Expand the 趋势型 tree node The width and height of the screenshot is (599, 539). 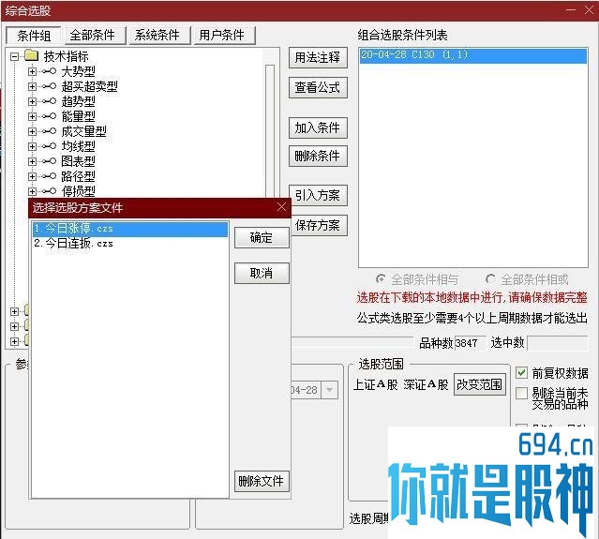(x=32, y=101)
